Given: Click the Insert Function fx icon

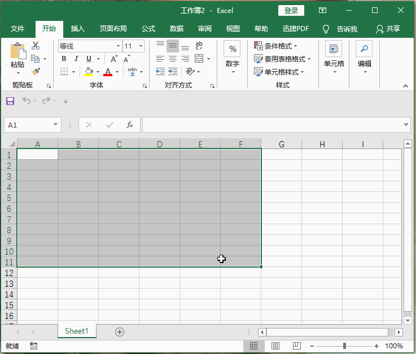Looking at the screenshot, I should click(x=130, y=125).
